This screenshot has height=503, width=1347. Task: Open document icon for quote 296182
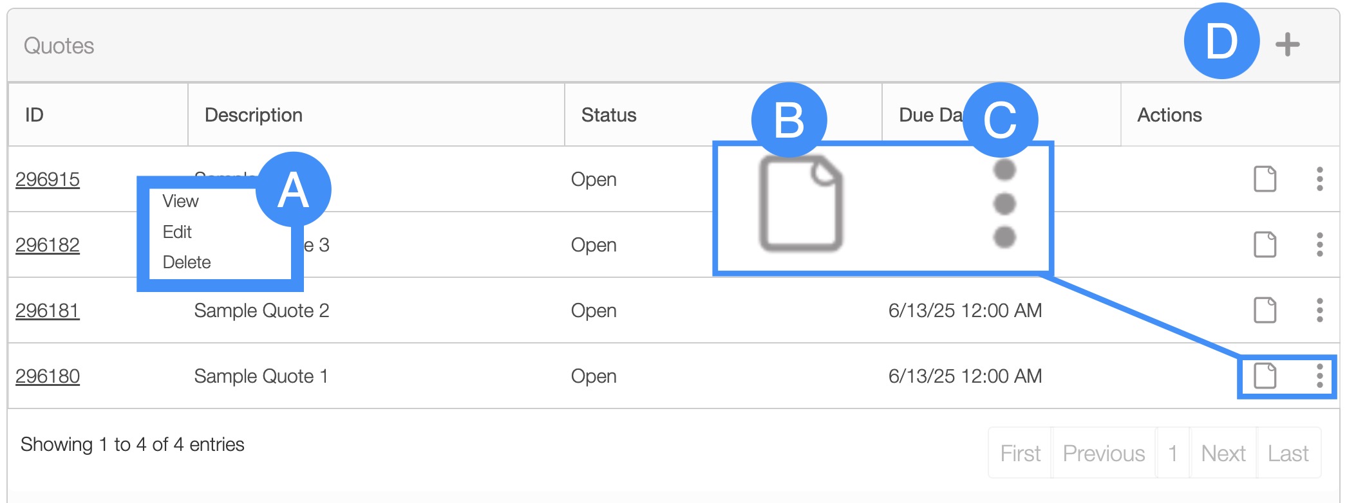click(x=1265, y=244)
